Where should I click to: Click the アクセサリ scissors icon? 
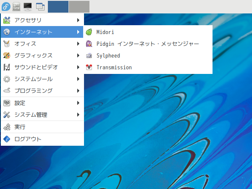point(7,20)
